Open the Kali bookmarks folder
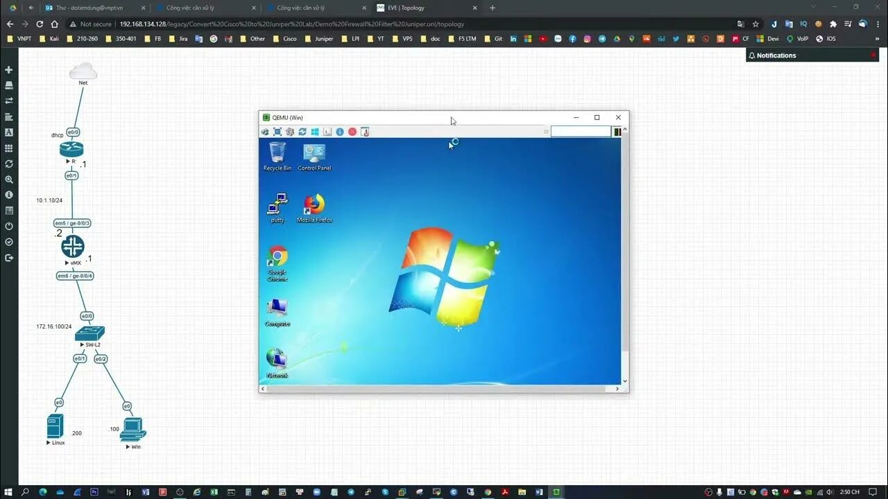The width and height of the screenshot is (888, 499). tap(49, 39)
